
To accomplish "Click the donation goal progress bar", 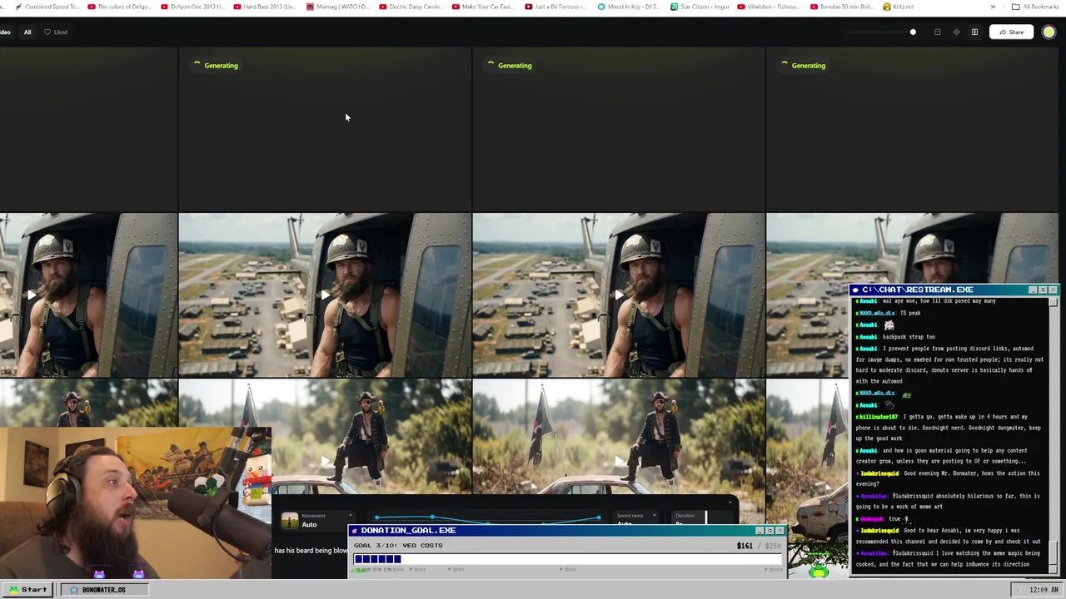I will click(568, 559).
